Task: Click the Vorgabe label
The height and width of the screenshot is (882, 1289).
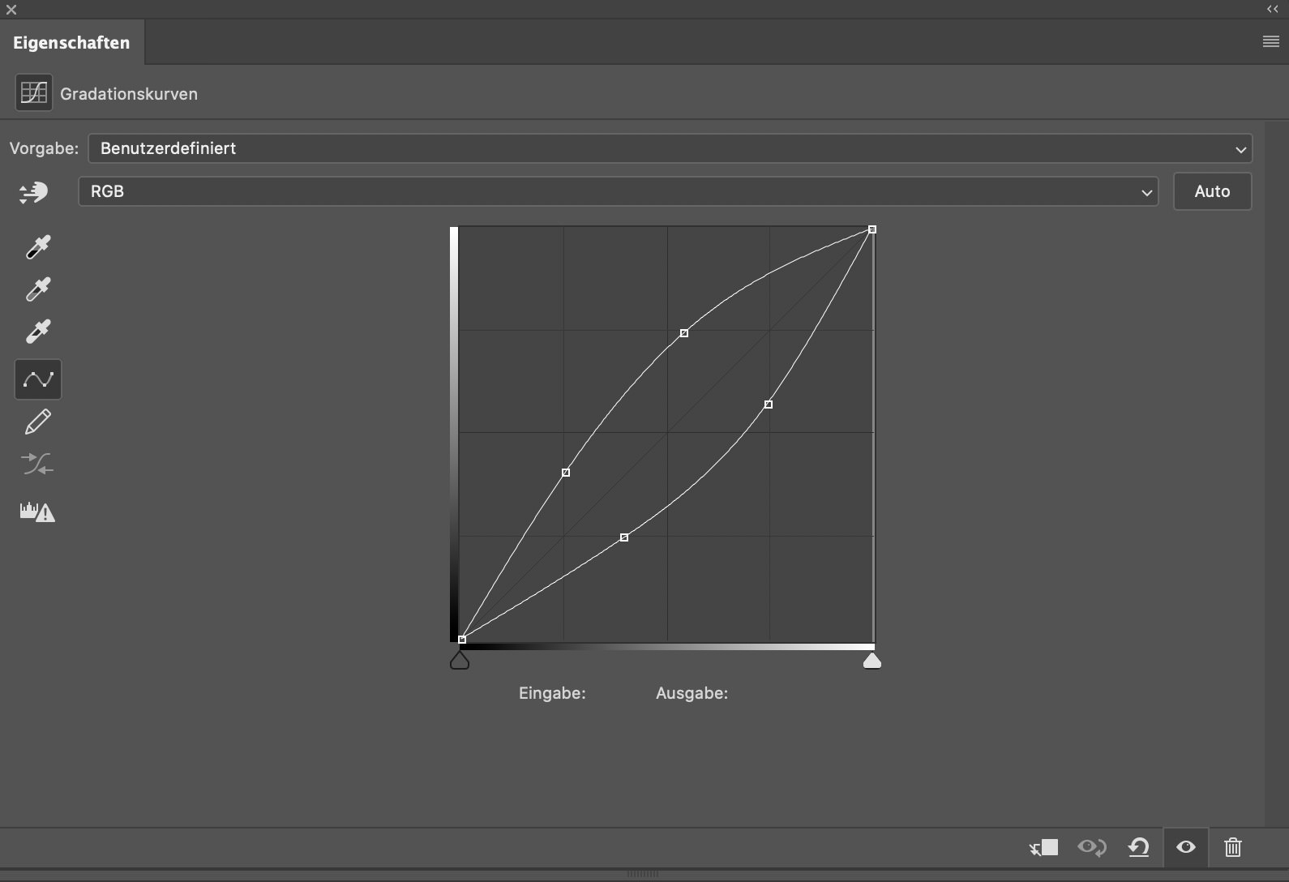Action: 44,148
